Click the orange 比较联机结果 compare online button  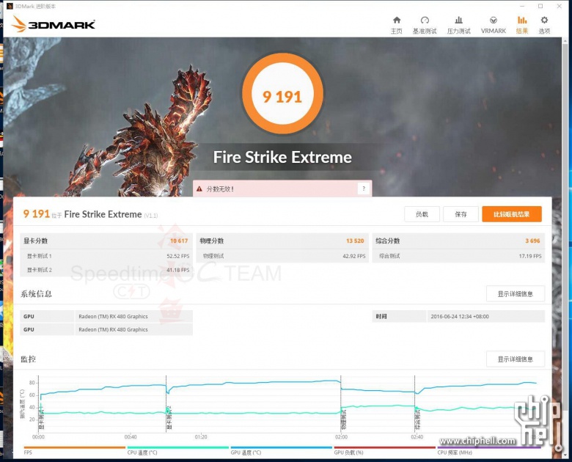click(511, 214)
